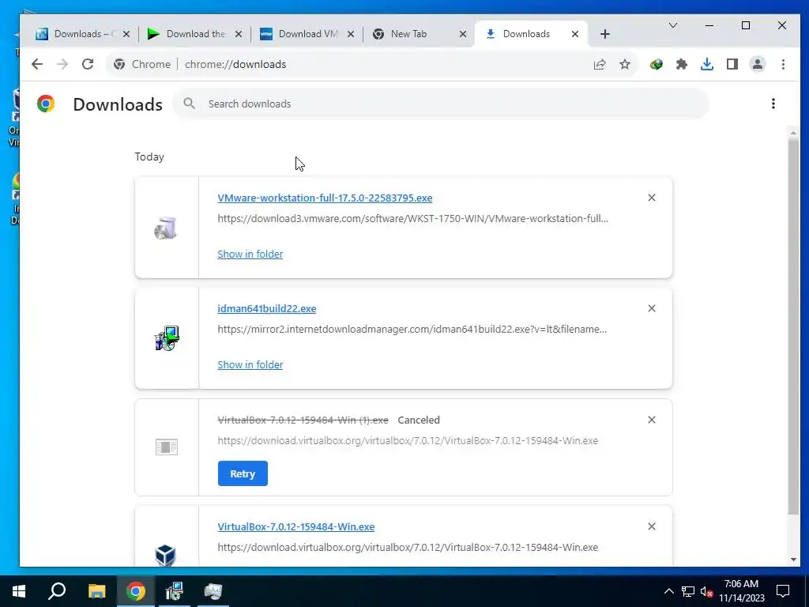Open a new tab with plus button
Viewport: 809px width, 607px height.
(x=605, y=34)
